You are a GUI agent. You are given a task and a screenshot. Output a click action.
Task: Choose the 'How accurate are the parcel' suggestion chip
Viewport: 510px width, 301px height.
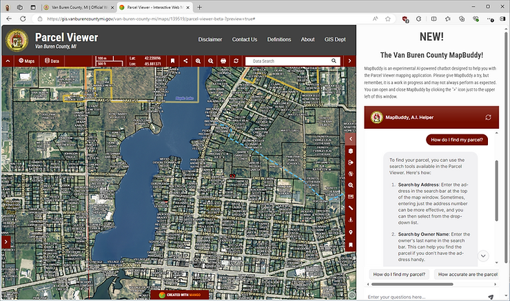(x=467, y=274)
